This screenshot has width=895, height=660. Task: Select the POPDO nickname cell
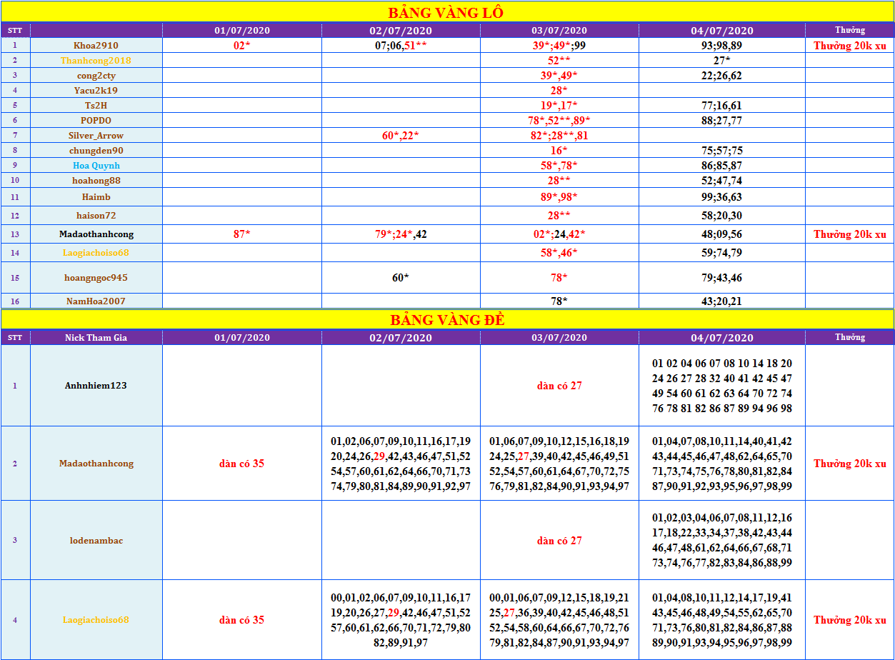click(x=96, y=121)
